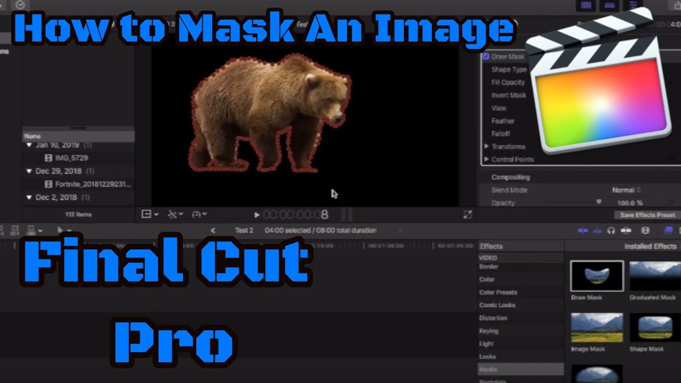Click the Invert Mask parameter label
Viewport: 681px width, 383px height.
pos(509,95)
